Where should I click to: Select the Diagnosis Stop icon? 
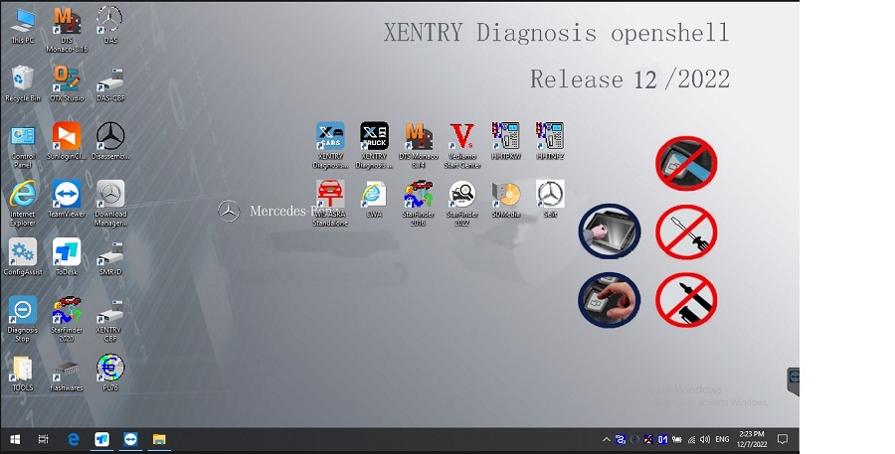point(23,320)
